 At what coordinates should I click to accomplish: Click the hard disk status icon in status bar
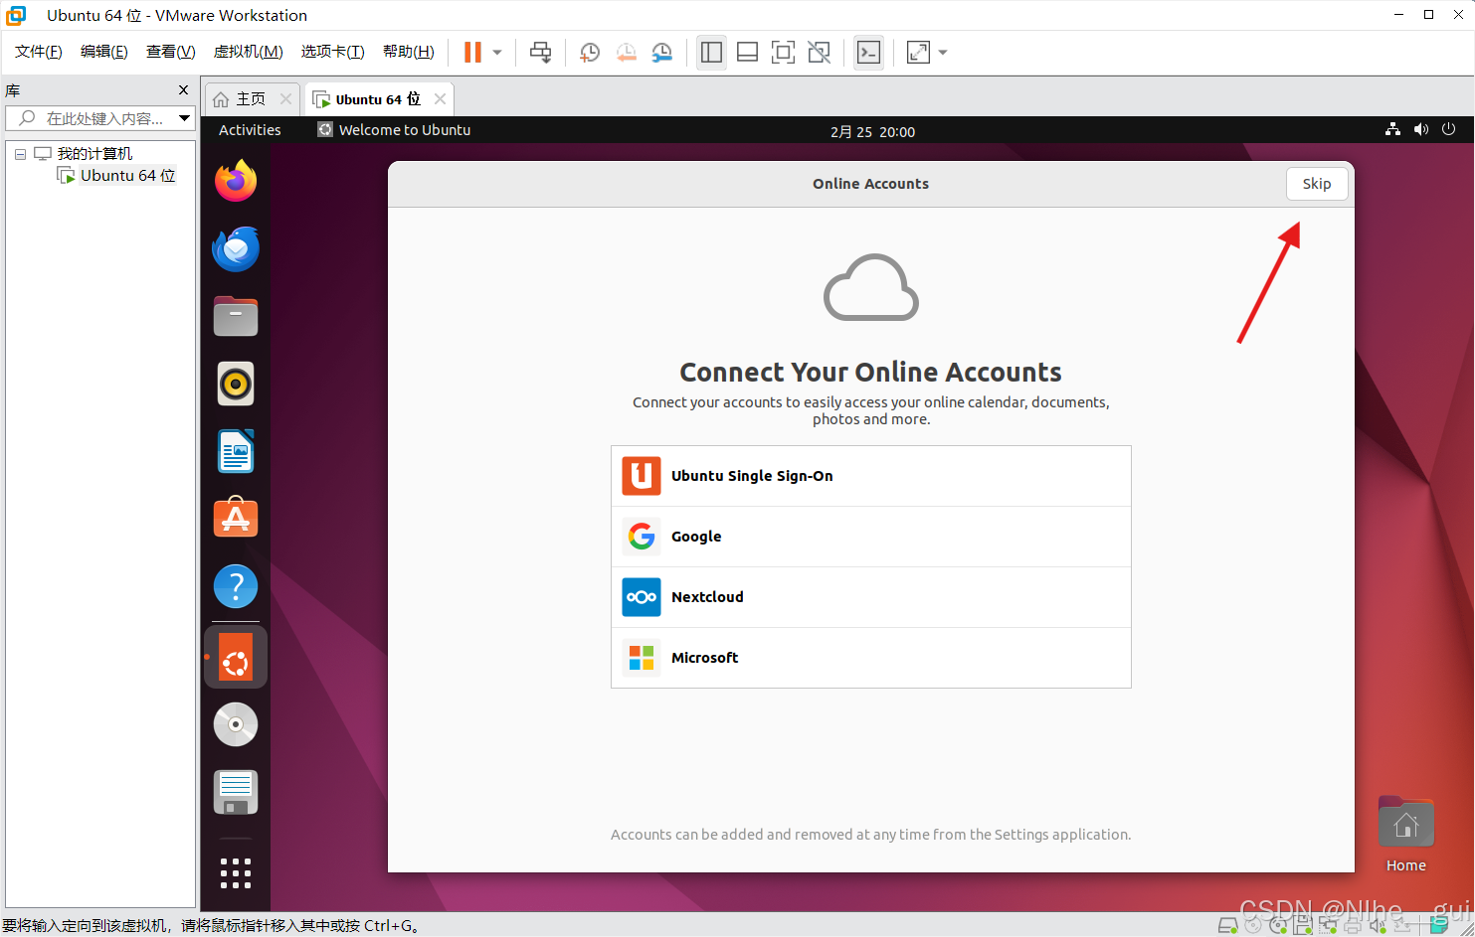[x=1227, y=925]
